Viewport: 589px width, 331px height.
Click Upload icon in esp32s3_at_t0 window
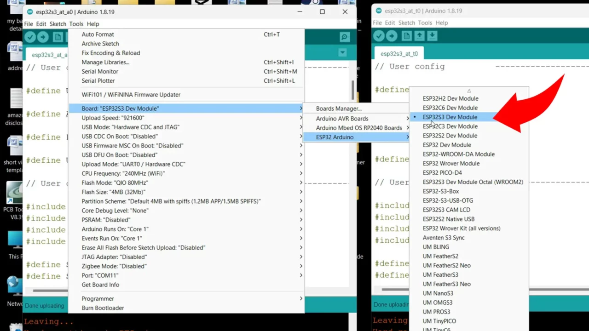[392, 36]
